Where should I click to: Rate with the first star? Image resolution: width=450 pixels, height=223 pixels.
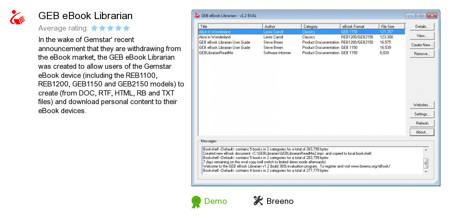94,28
